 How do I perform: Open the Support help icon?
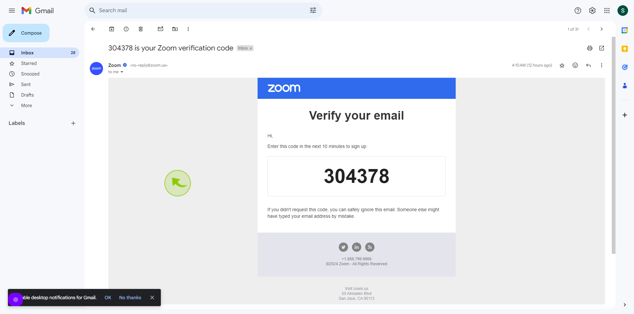[578, 11]
